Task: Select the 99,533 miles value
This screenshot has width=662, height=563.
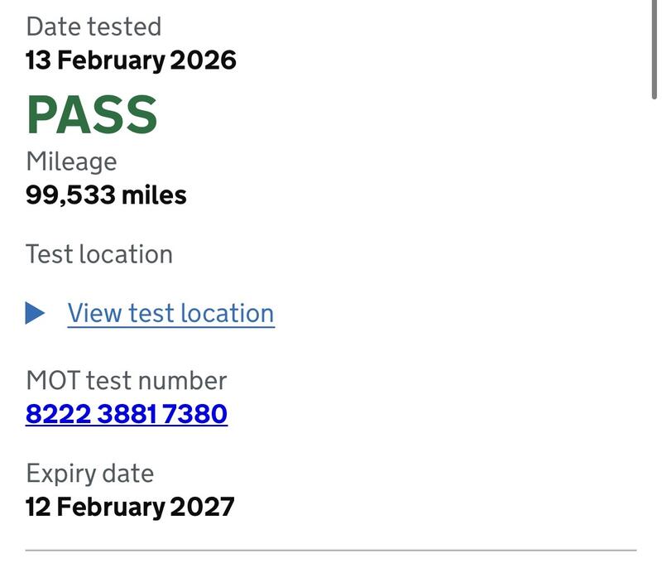Action: coord(106,195)
